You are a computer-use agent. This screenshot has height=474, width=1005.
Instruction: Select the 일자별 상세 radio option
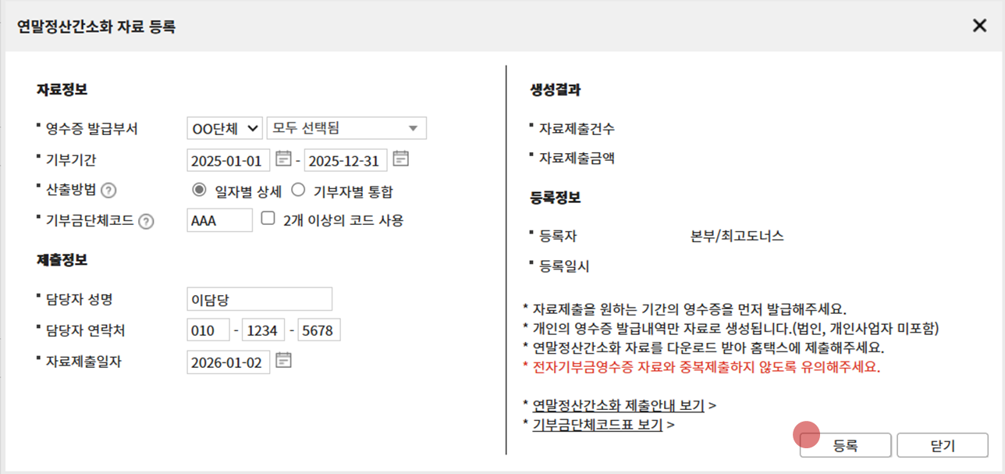[x=199, y=190]
